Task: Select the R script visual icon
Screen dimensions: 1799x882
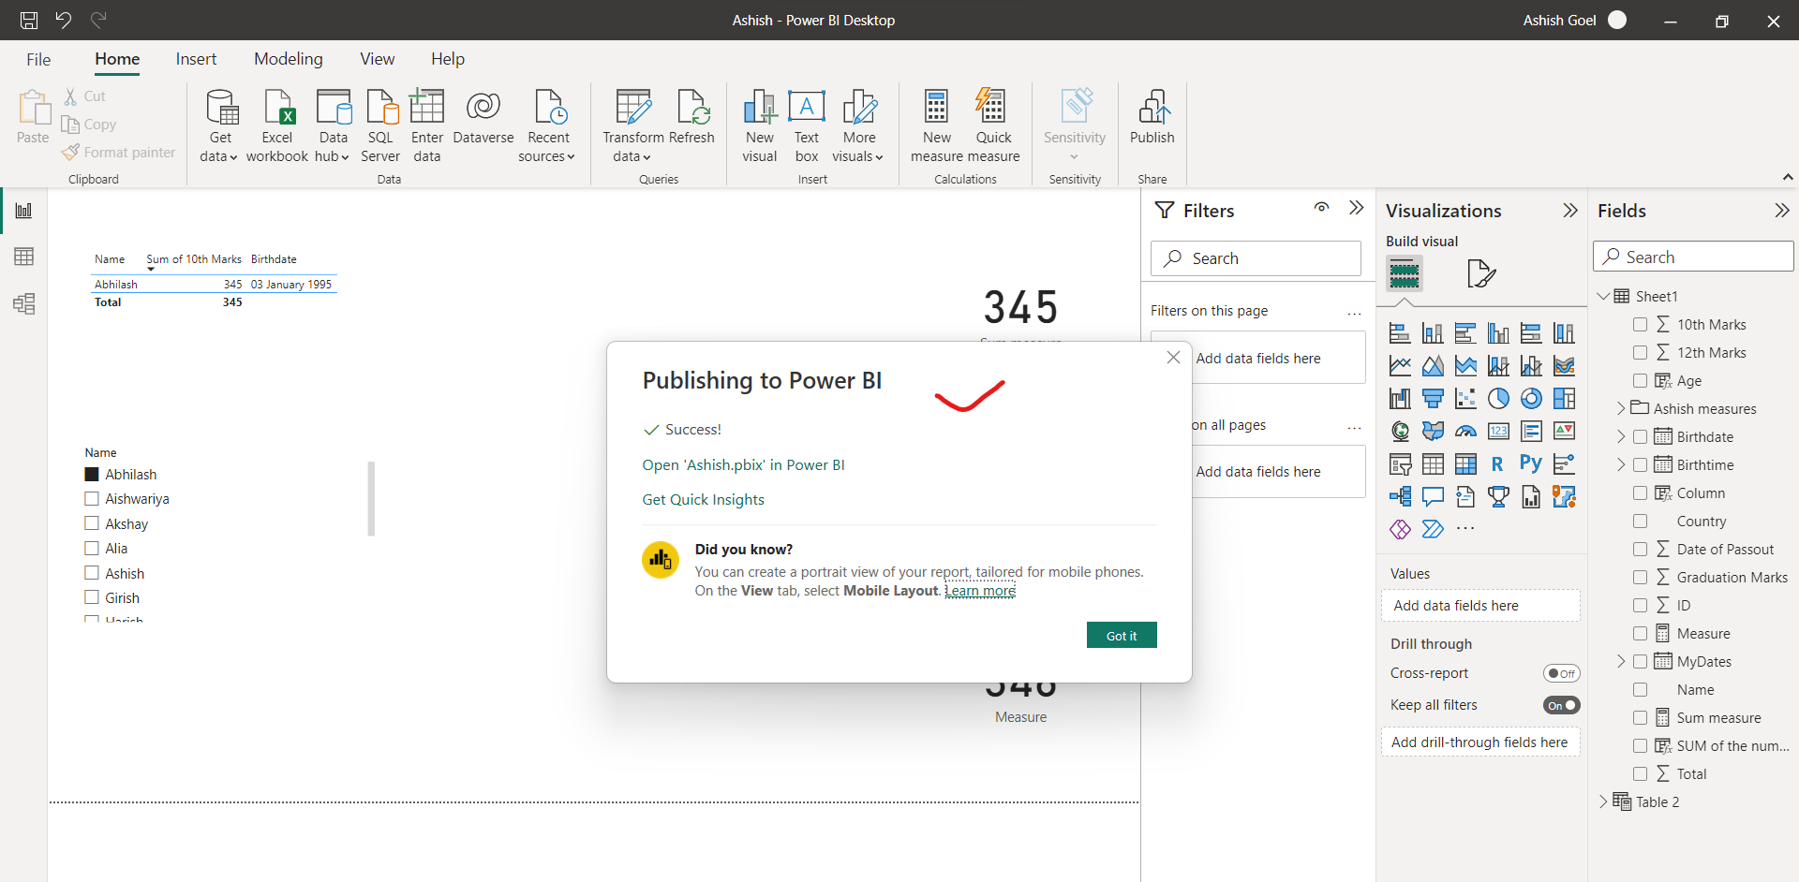Action: pos(1498,463)
